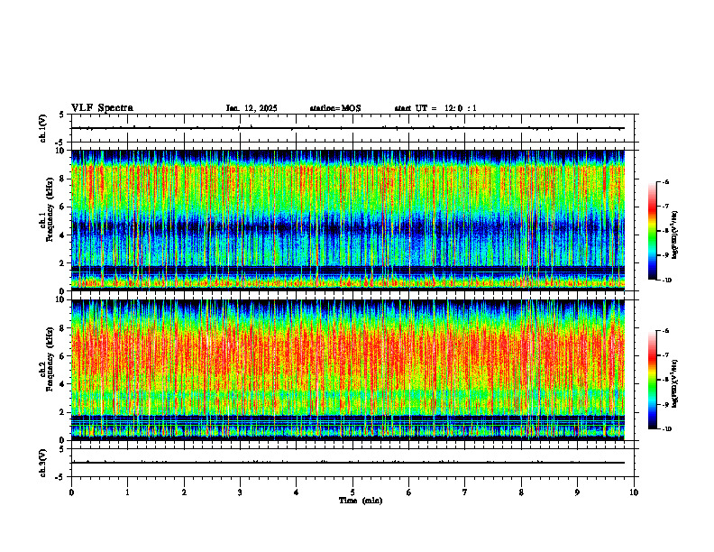Click the time axis tick label "9"
Screen dimensions: 714x552
[x=577, y=492]
